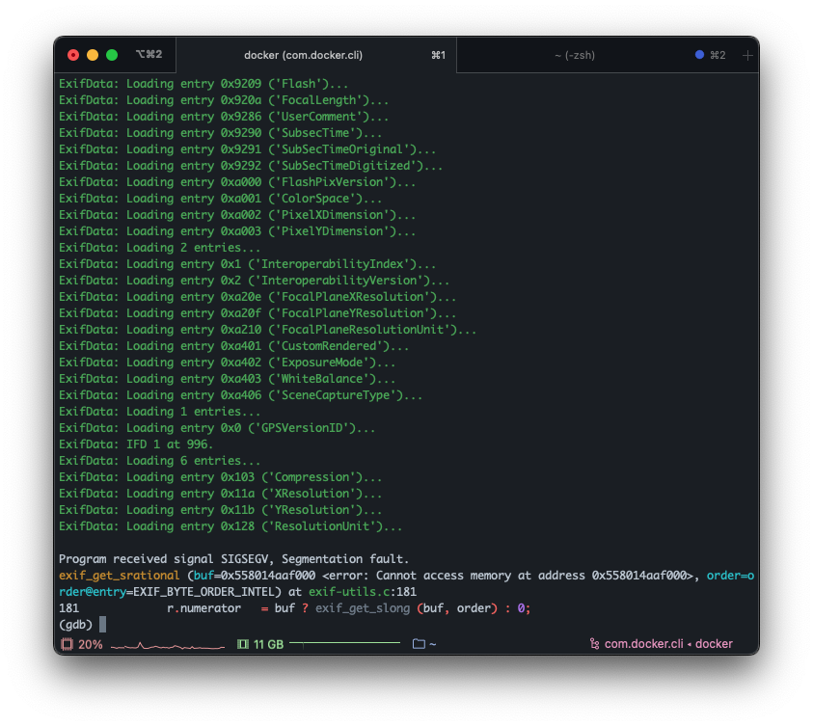Switch to the ~ (-zsh) tab
Image resolution: width=813 pixels, height=726 pixels.
tap(574, 55)
